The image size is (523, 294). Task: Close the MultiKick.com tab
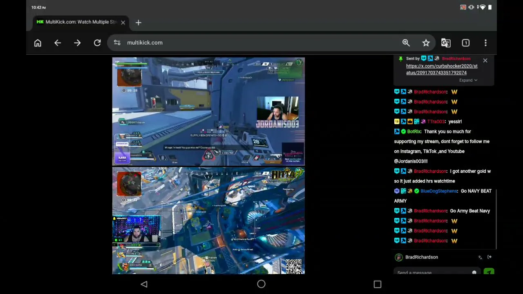(123, 22)
